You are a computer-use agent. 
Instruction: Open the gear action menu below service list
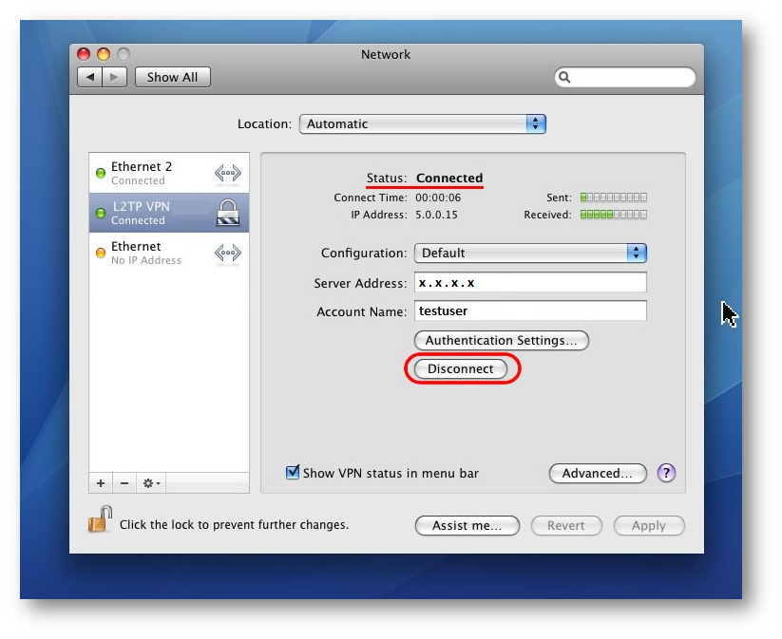pos(151,483)
